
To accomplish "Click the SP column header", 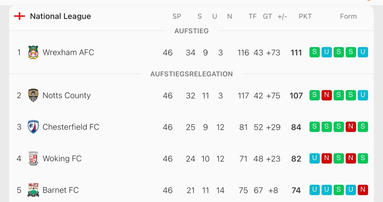I will pyautogui.click(x=177, y=16).
